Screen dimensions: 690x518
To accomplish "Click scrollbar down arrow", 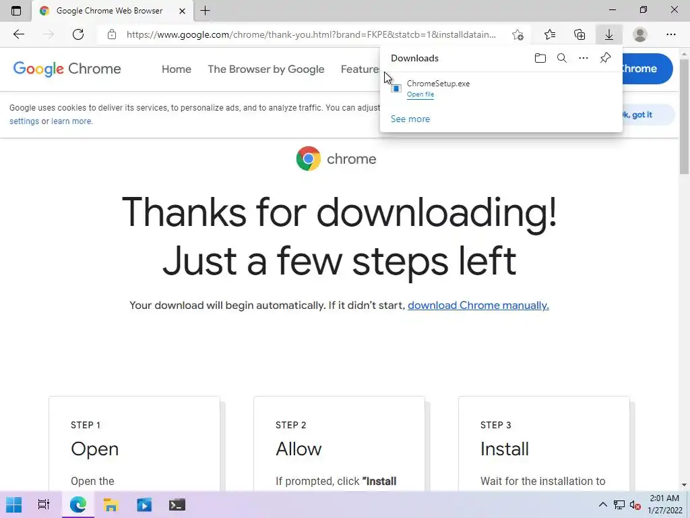I will coord(685,485).
